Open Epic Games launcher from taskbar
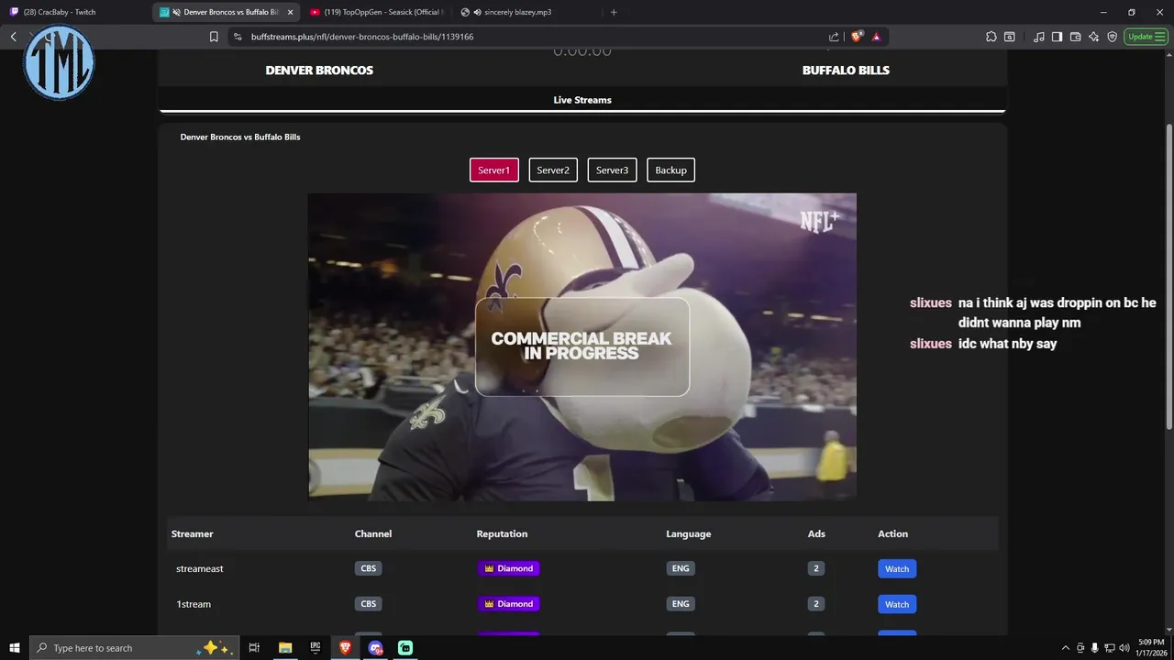The height and width of the screenshot is (660, 1174). coord(316,648)
